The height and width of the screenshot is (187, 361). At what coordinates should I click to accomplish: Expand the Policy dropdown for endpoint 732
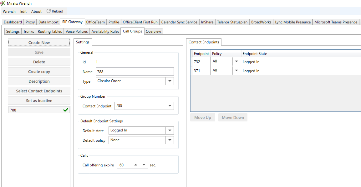click(236, 61)
